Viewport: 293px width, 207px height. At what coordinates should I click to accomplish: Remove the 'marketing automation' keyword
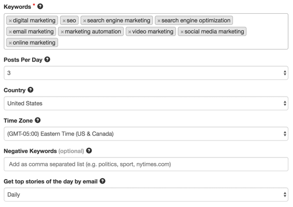[x=62, y=32]
